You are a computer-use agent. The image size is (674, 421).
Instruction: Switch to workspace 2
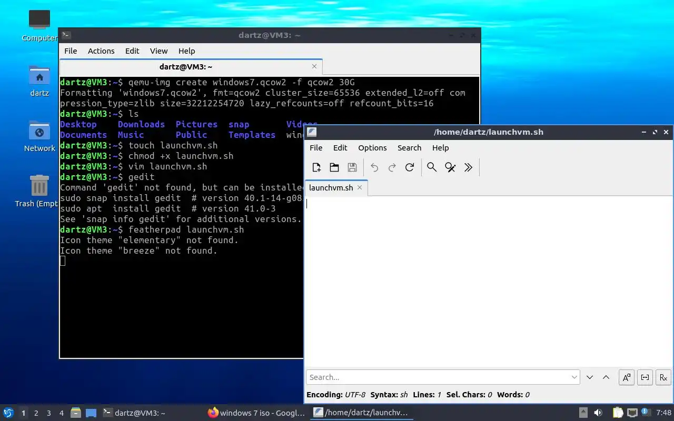tap(36, 413)
